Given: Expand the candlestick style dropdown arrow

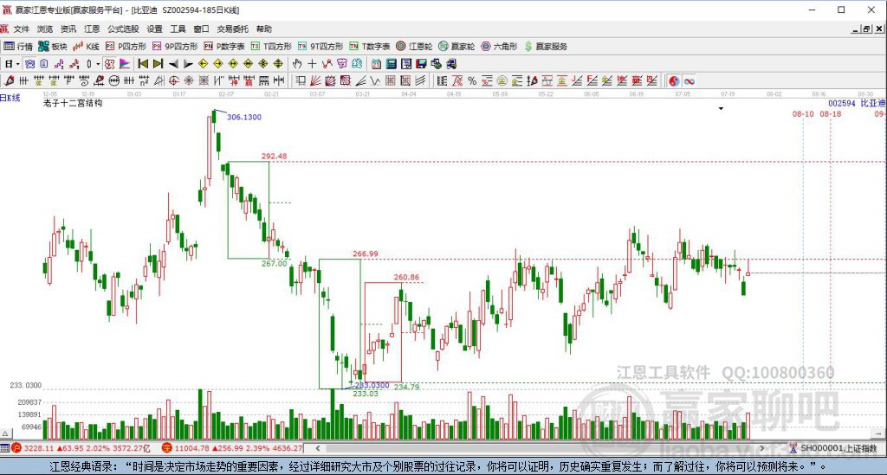Looking at the screenshot, I should [97, 64].
